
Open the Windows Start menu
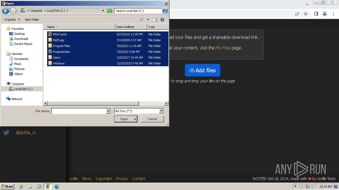[x=7, y=187]
